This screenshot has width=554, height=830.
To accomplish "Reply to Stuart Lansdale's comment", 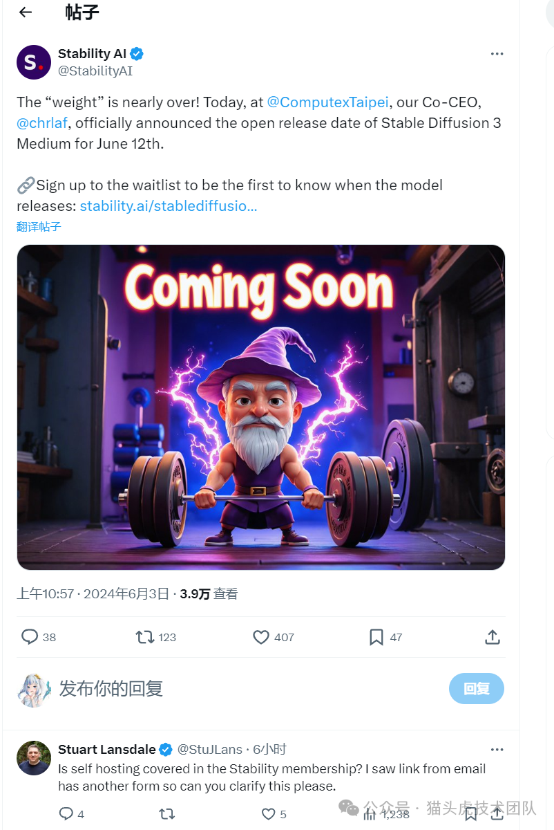I will pos(66,814).
